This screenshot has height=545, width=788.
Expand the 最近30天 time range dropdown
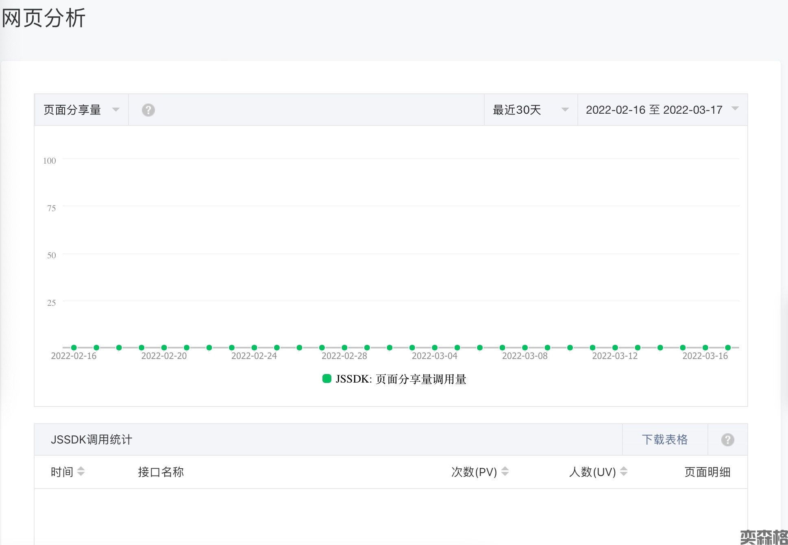click(x=530, y=110)
